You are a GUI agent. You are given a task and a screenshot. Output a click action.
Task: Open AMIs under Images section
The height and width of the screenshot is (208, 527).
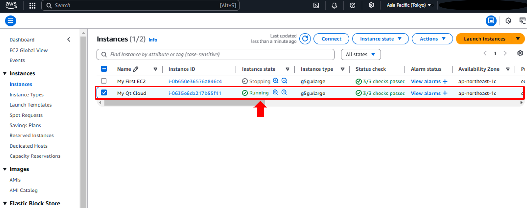point(15,180)
